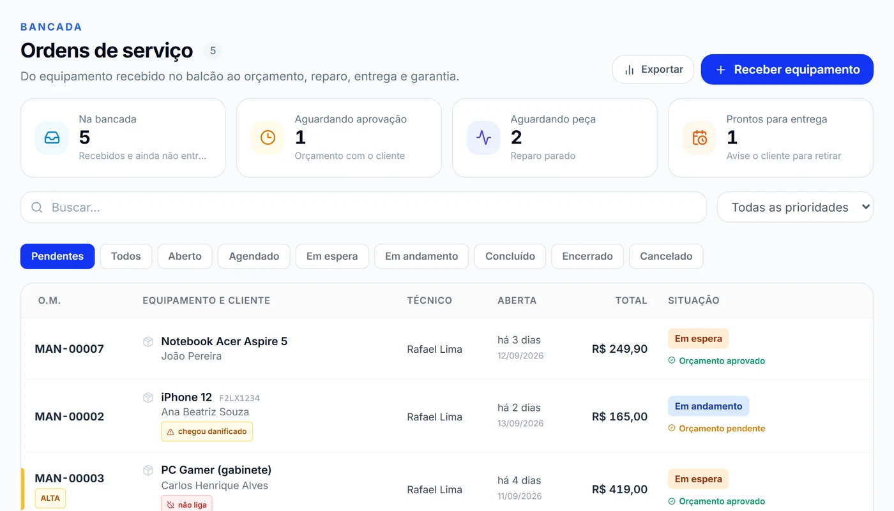Click the ABERTA column header

coord(517,300)
